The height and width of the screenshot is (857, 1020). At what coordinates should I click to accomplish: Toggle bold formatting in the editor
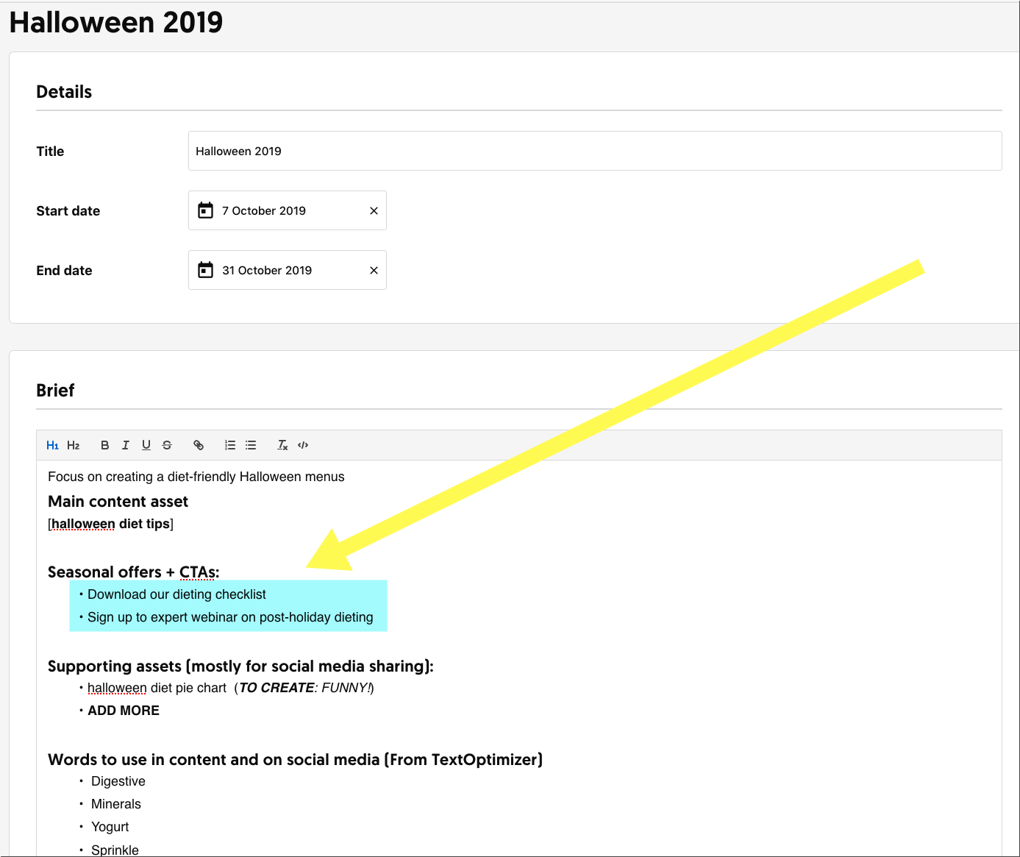coord(105,445)
